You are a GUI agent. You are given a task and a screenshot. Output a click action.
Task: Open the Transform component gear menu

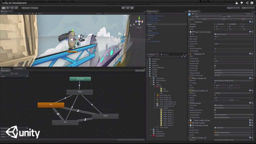(x=252, y=22)
